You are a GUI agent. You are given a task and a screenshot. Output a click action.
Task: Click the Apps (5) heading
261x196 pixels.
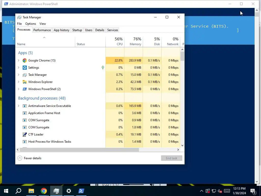(25, 53)
